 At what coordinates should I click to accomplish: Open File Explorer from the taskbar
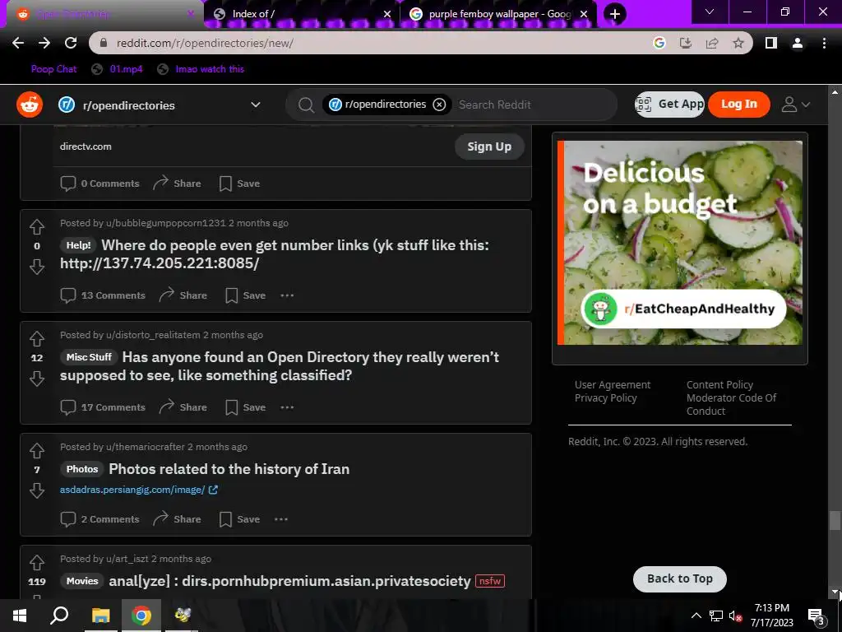[x=100, y=616]
